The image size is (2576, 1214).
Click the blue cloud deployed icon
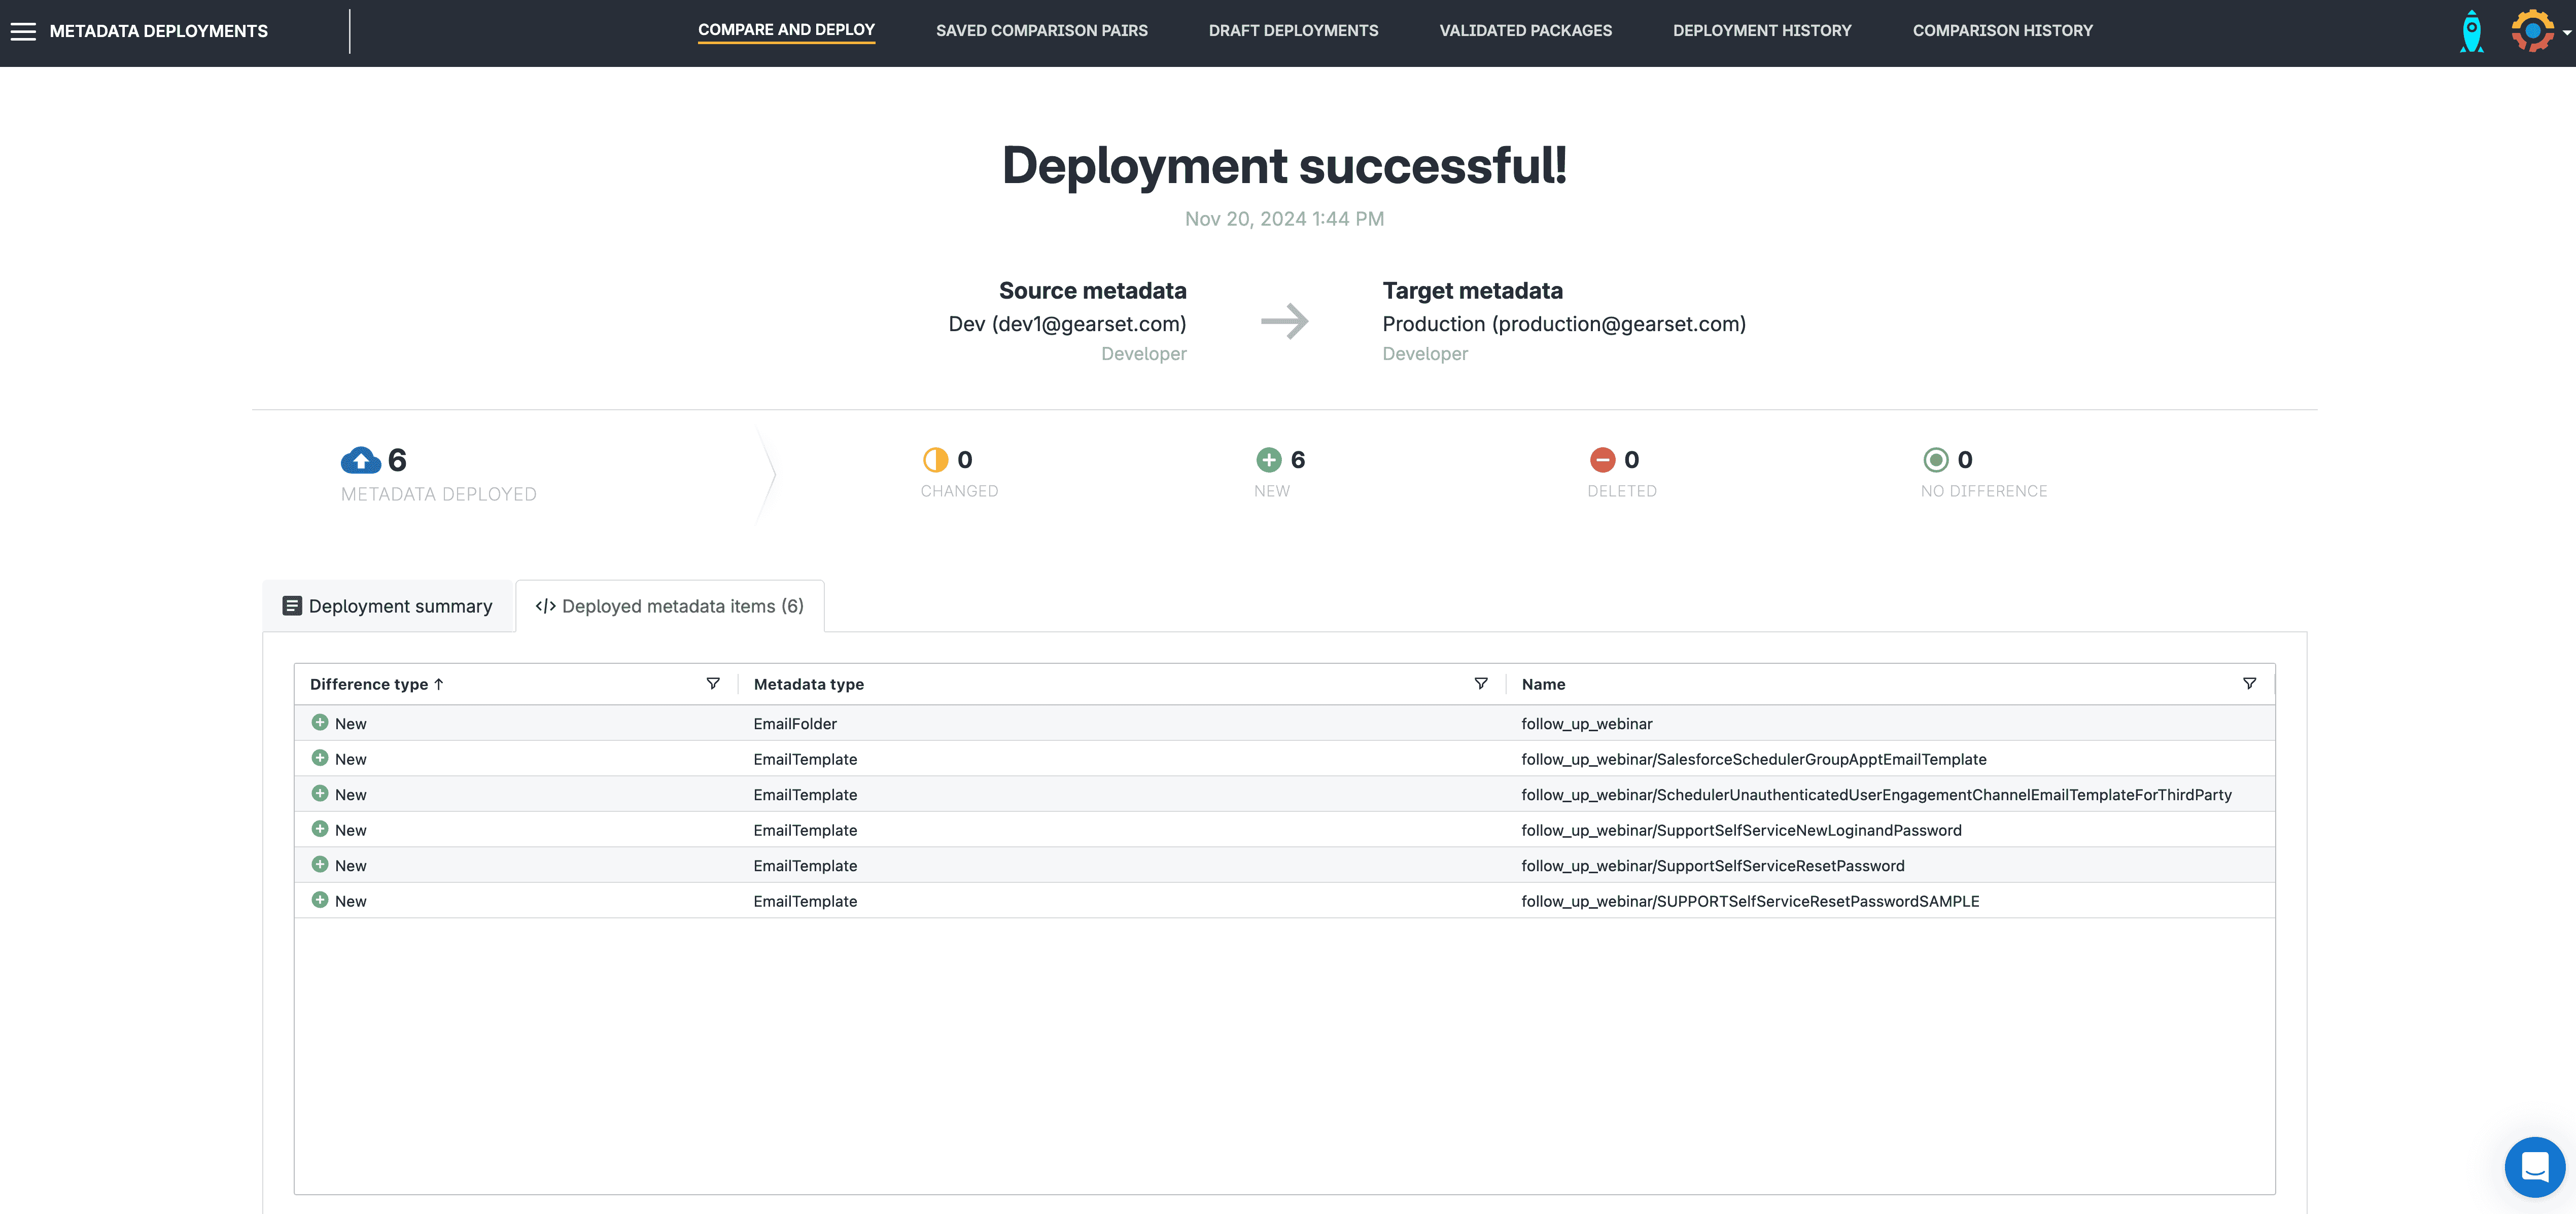tap(360, 460)
